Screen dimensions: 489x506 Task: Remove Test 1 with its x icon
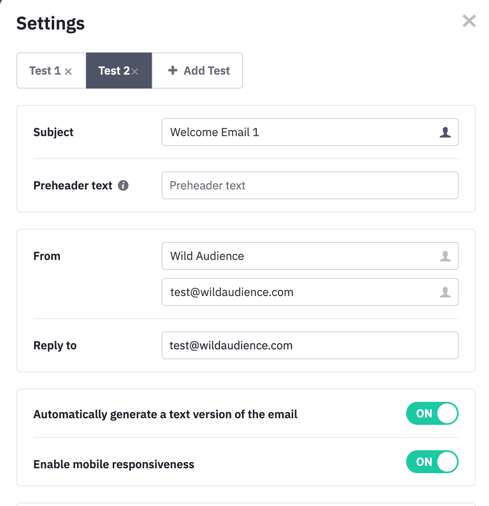point(69,71)
